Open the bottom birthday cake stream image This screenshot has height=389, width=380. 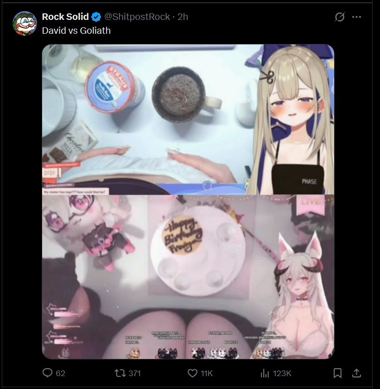click(188, 277)
